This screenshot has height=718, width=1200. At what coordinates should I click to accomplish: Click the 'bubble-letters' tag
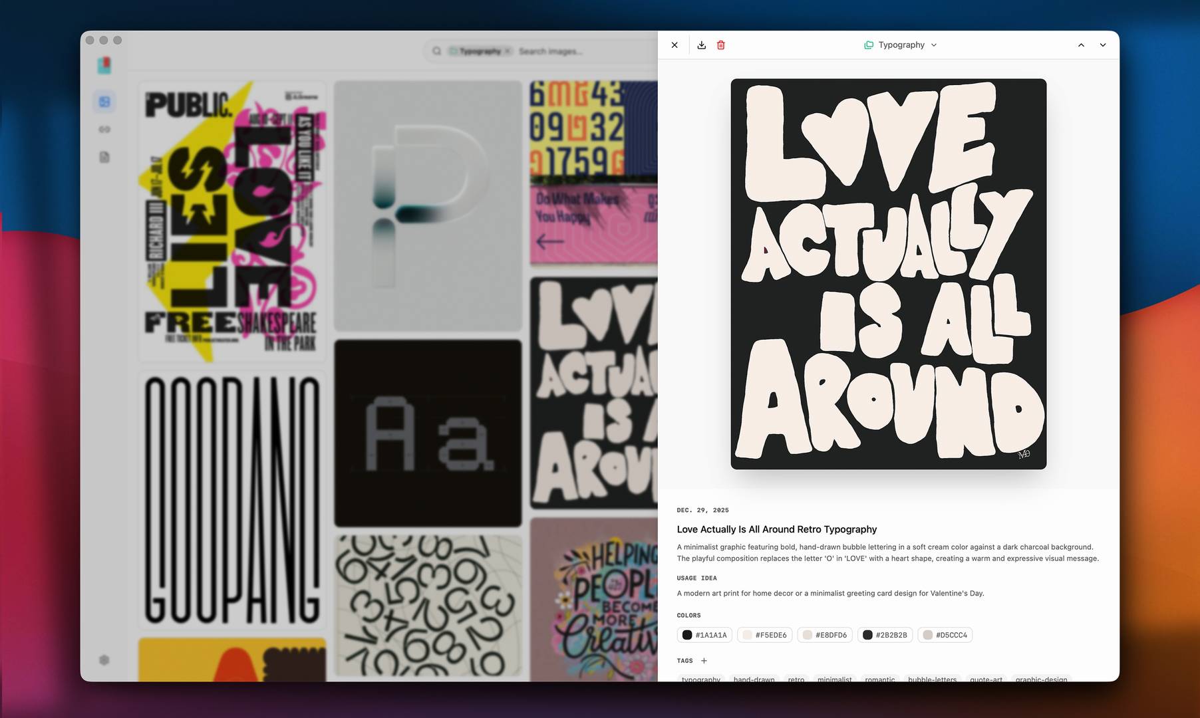[932, 679]
